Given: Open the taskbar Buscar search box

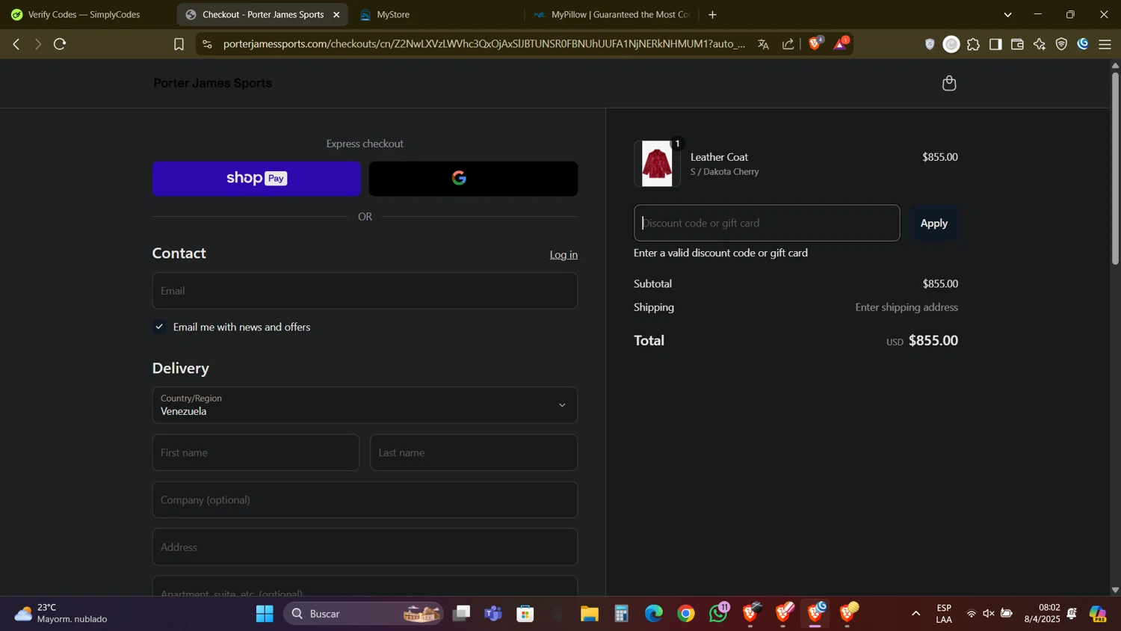Looking at the screenshot, I should coord(363,614).
